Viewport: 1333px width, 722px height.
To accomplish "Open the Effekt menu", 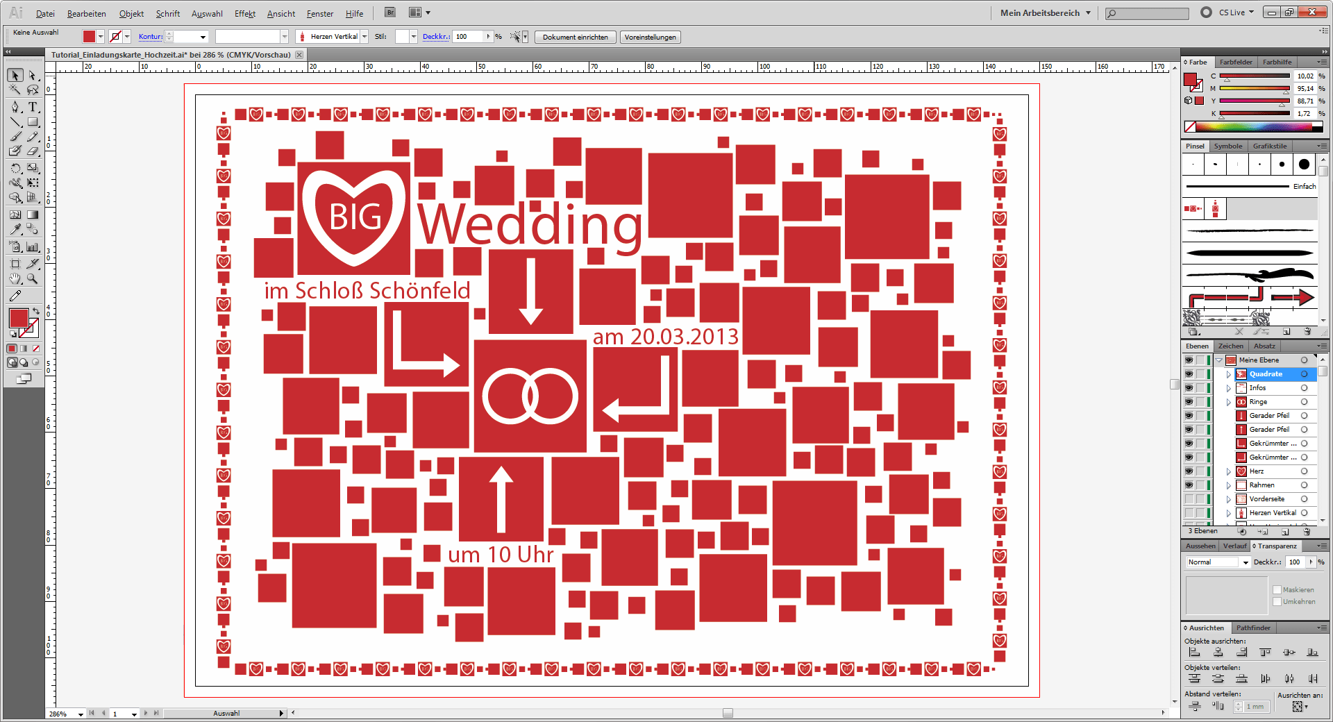I will point(244,13).
